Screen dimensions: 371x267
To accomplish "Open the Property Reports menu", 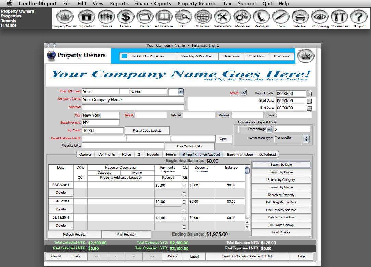I will 197,4.
